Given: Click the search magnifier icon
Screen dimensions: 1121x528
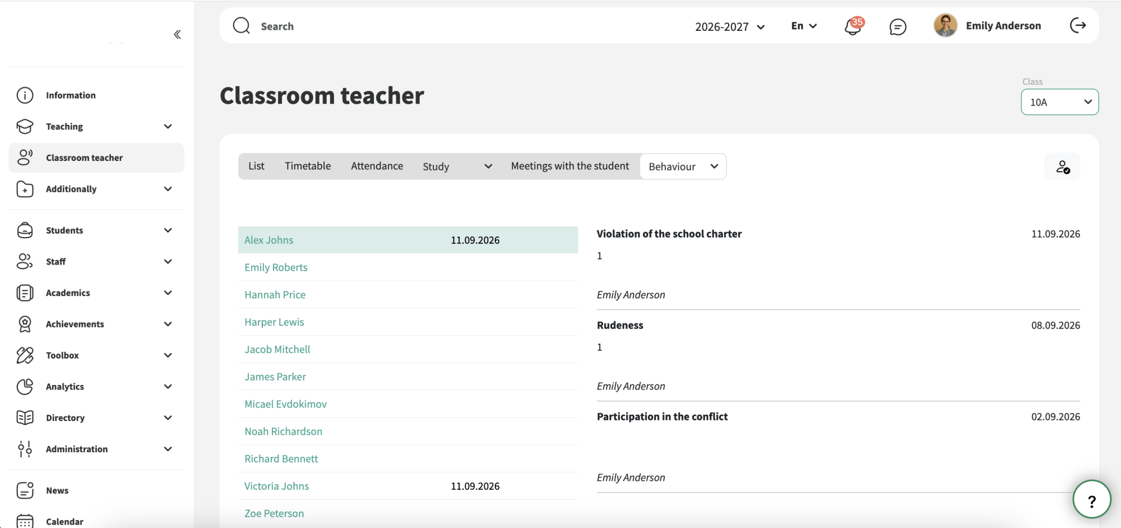Looking at the screenshot, I should (242, 26).
